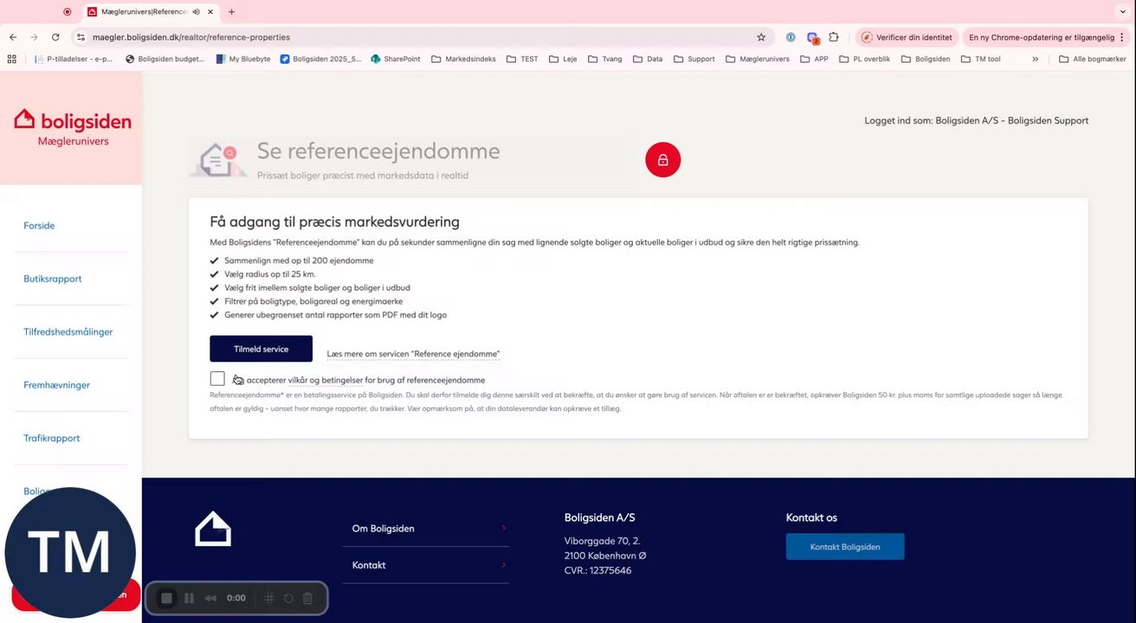Image resolution: width=1136 pixels, height=623 pixels.
Task: Open a new browser tab
Action: coord(231,12)
